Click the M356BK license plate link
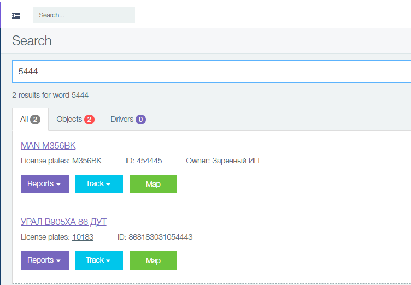 click(x=86, y=161)
